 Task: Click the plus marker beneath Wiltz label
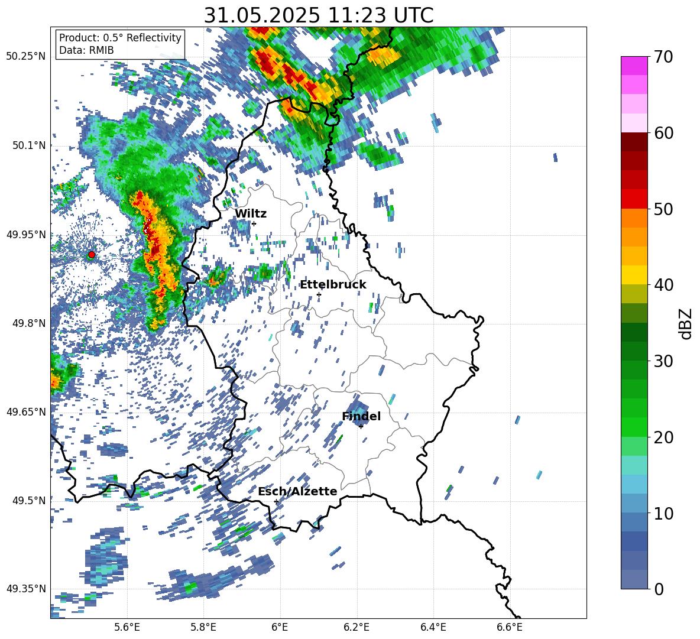tap(254, 223)
